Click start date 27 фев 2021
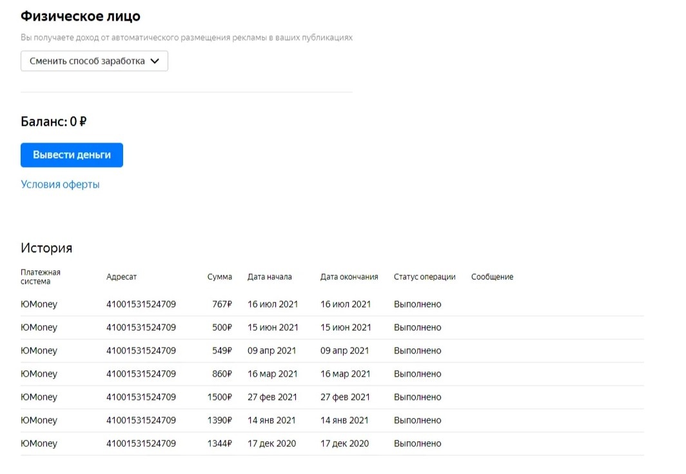Image resolution: width=686 pixels, height=474 pixels. click(x=272, y=397)
